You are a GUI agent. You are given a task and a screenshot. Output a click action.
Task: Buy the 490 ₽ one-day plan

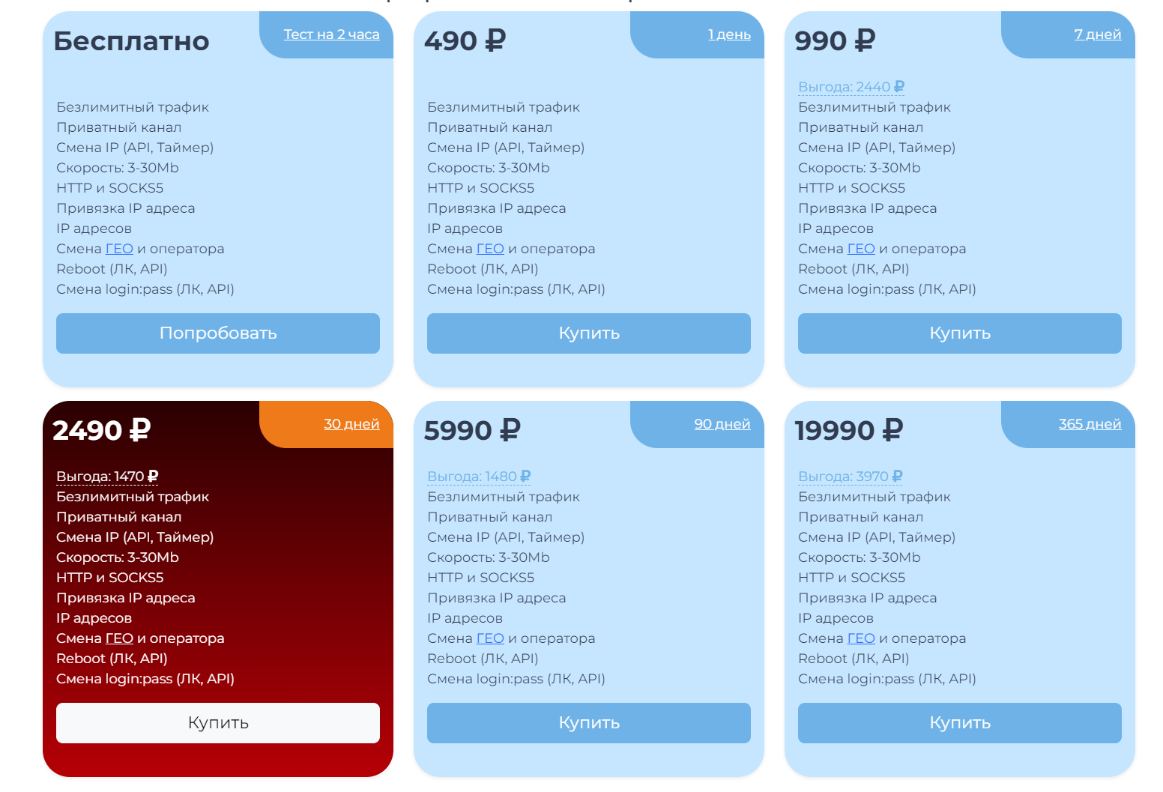pyautogui.click(x=589, y=333)
